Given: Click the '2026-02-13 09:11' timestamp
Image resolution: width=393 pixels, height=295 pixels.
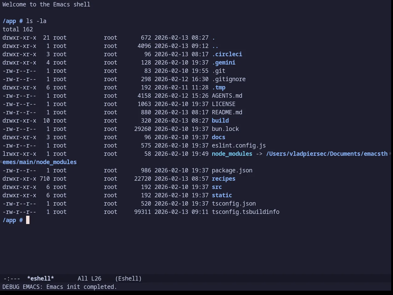Looking at the screenshot, I should point(181,212).
